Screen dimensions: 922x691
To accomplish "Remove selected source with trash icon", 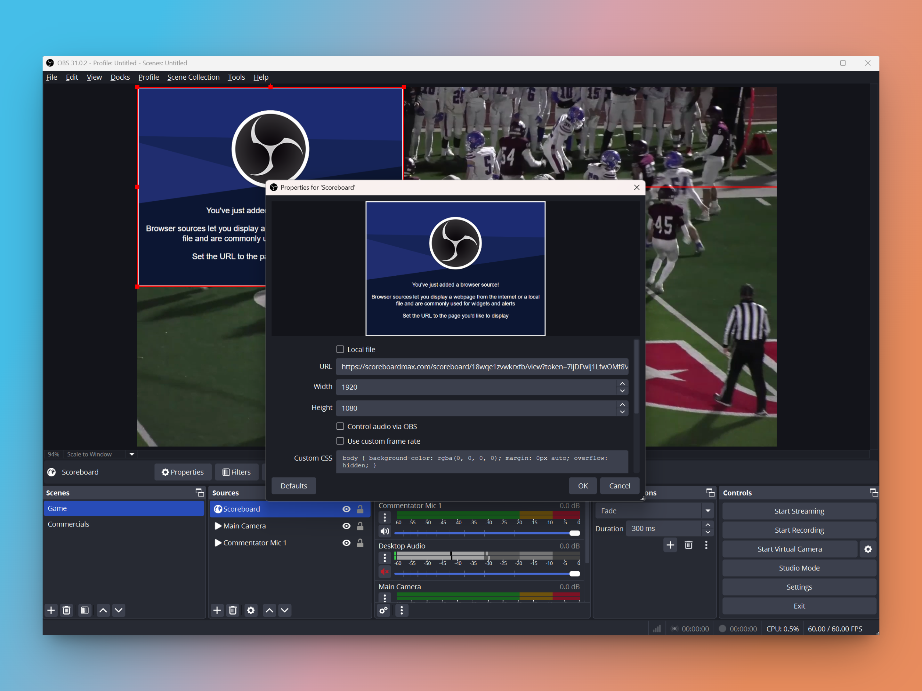I will 233,610.
